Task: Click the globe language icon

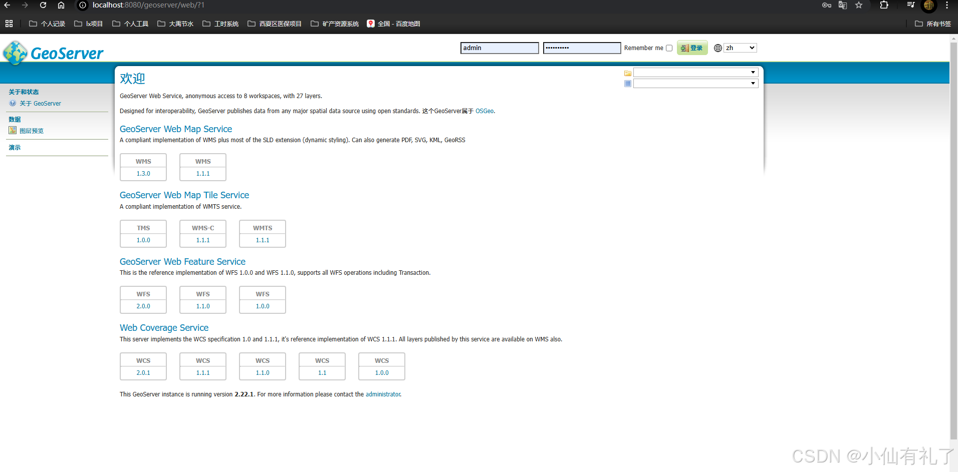Action: coord(718,48)
